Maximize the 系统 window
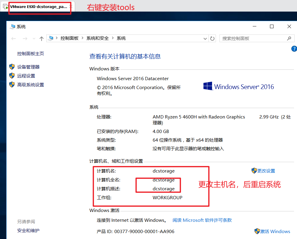Image resolution: width=297 pixels, height=239 pixels. point(272,26)
